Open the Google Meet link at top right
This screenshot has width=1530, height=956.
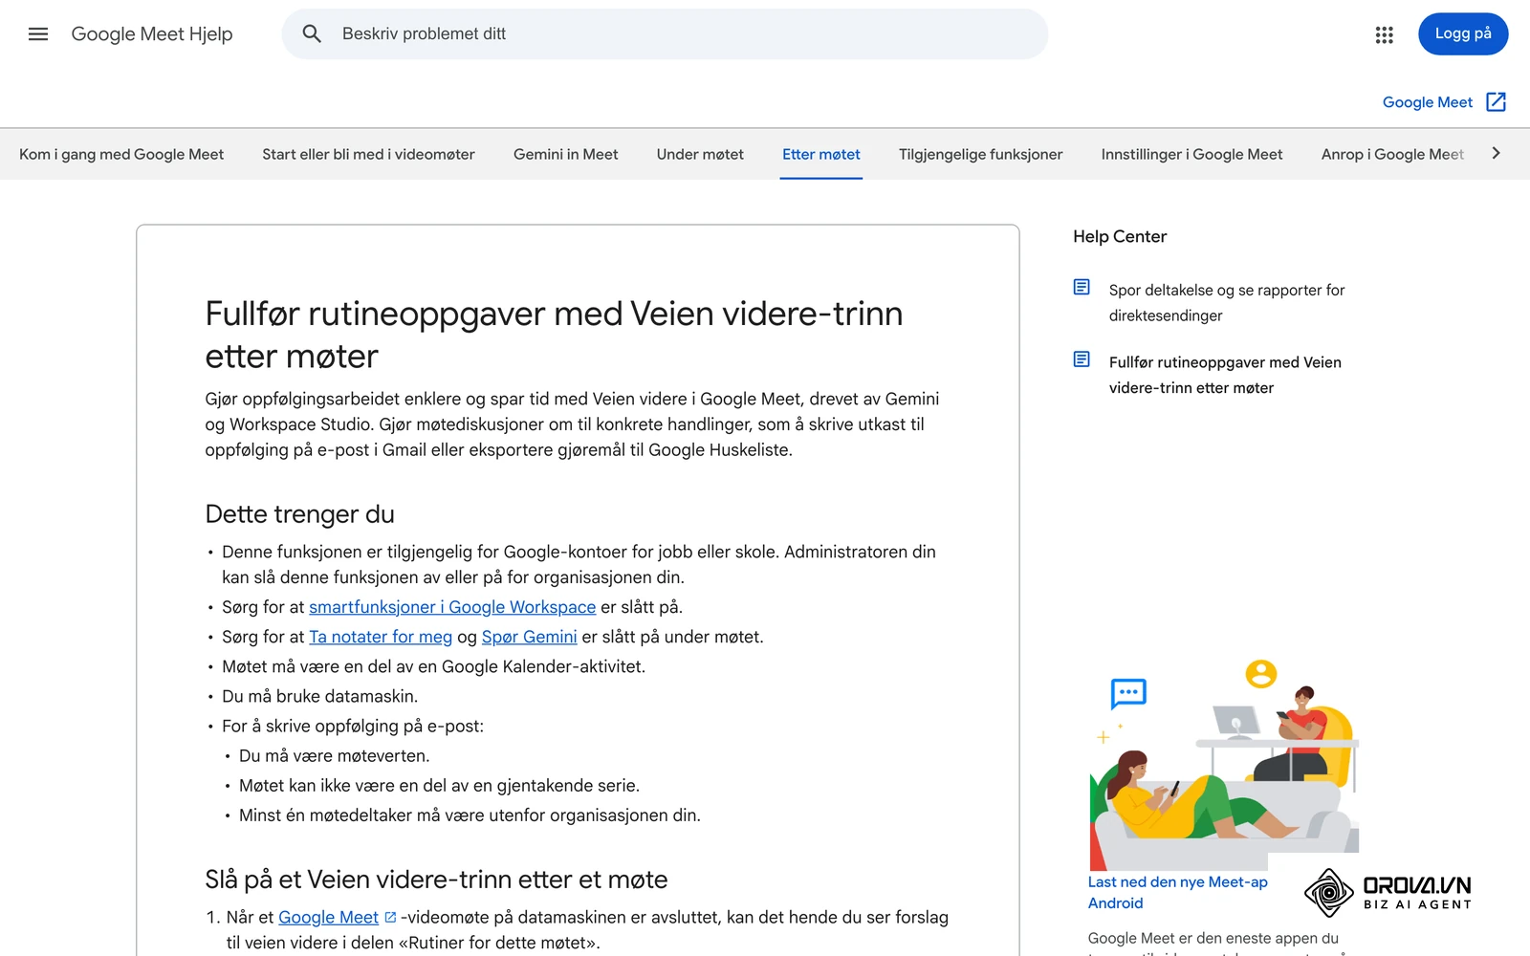[1427, 102]
